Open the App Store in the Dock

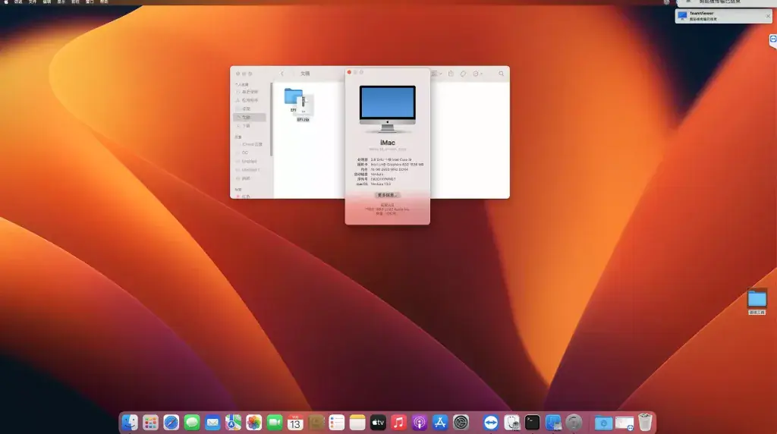click(440, 423)
